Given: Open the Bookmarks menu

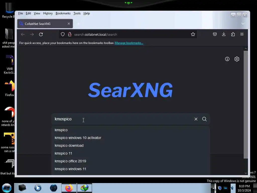Looking at the screenshot, I should tap(63, 13).
